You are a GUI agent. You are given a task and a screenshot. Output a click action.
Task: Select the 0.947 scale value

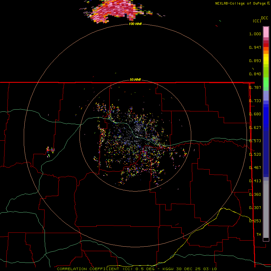point(255,47)
